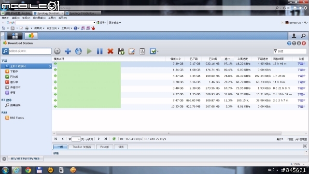This screenshot has height=174, width=309.
Task: Click the floppy-disk clear-finished icon
Action: pos(121,51)
